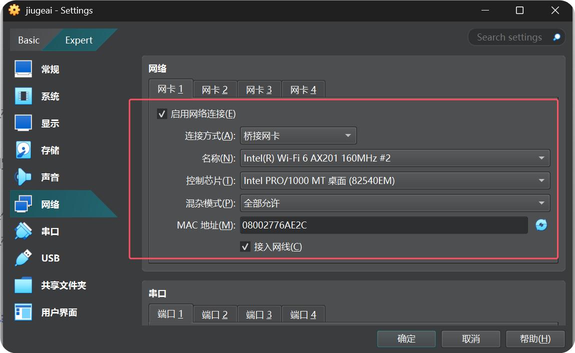575x353 pixels.
Task: Select the 显示 sidebar label
Action: 50,123
